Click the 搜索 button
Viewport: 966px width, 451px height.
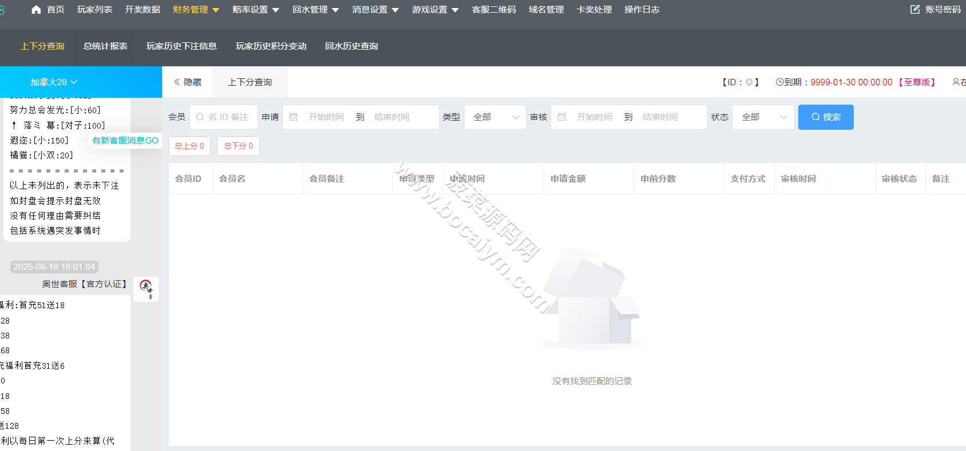pos(826,117)
